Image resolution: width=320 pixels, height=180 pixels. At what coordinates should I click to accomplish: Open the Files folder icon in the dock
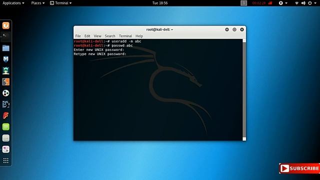coord(5,48)
